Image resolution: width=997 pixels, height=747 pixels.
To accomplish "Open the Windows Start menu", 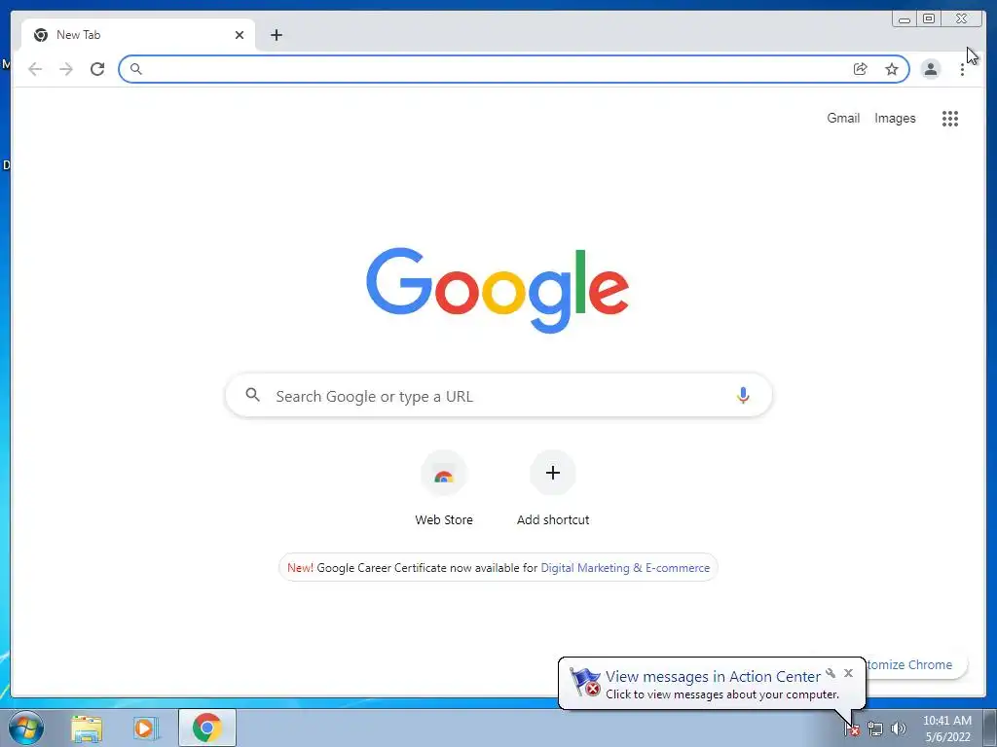I will pos(25,728).
